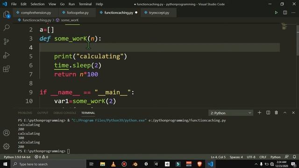This screenshot has width=299, height=168.
Task: Close the terminal panel
Action: [293, 113]
